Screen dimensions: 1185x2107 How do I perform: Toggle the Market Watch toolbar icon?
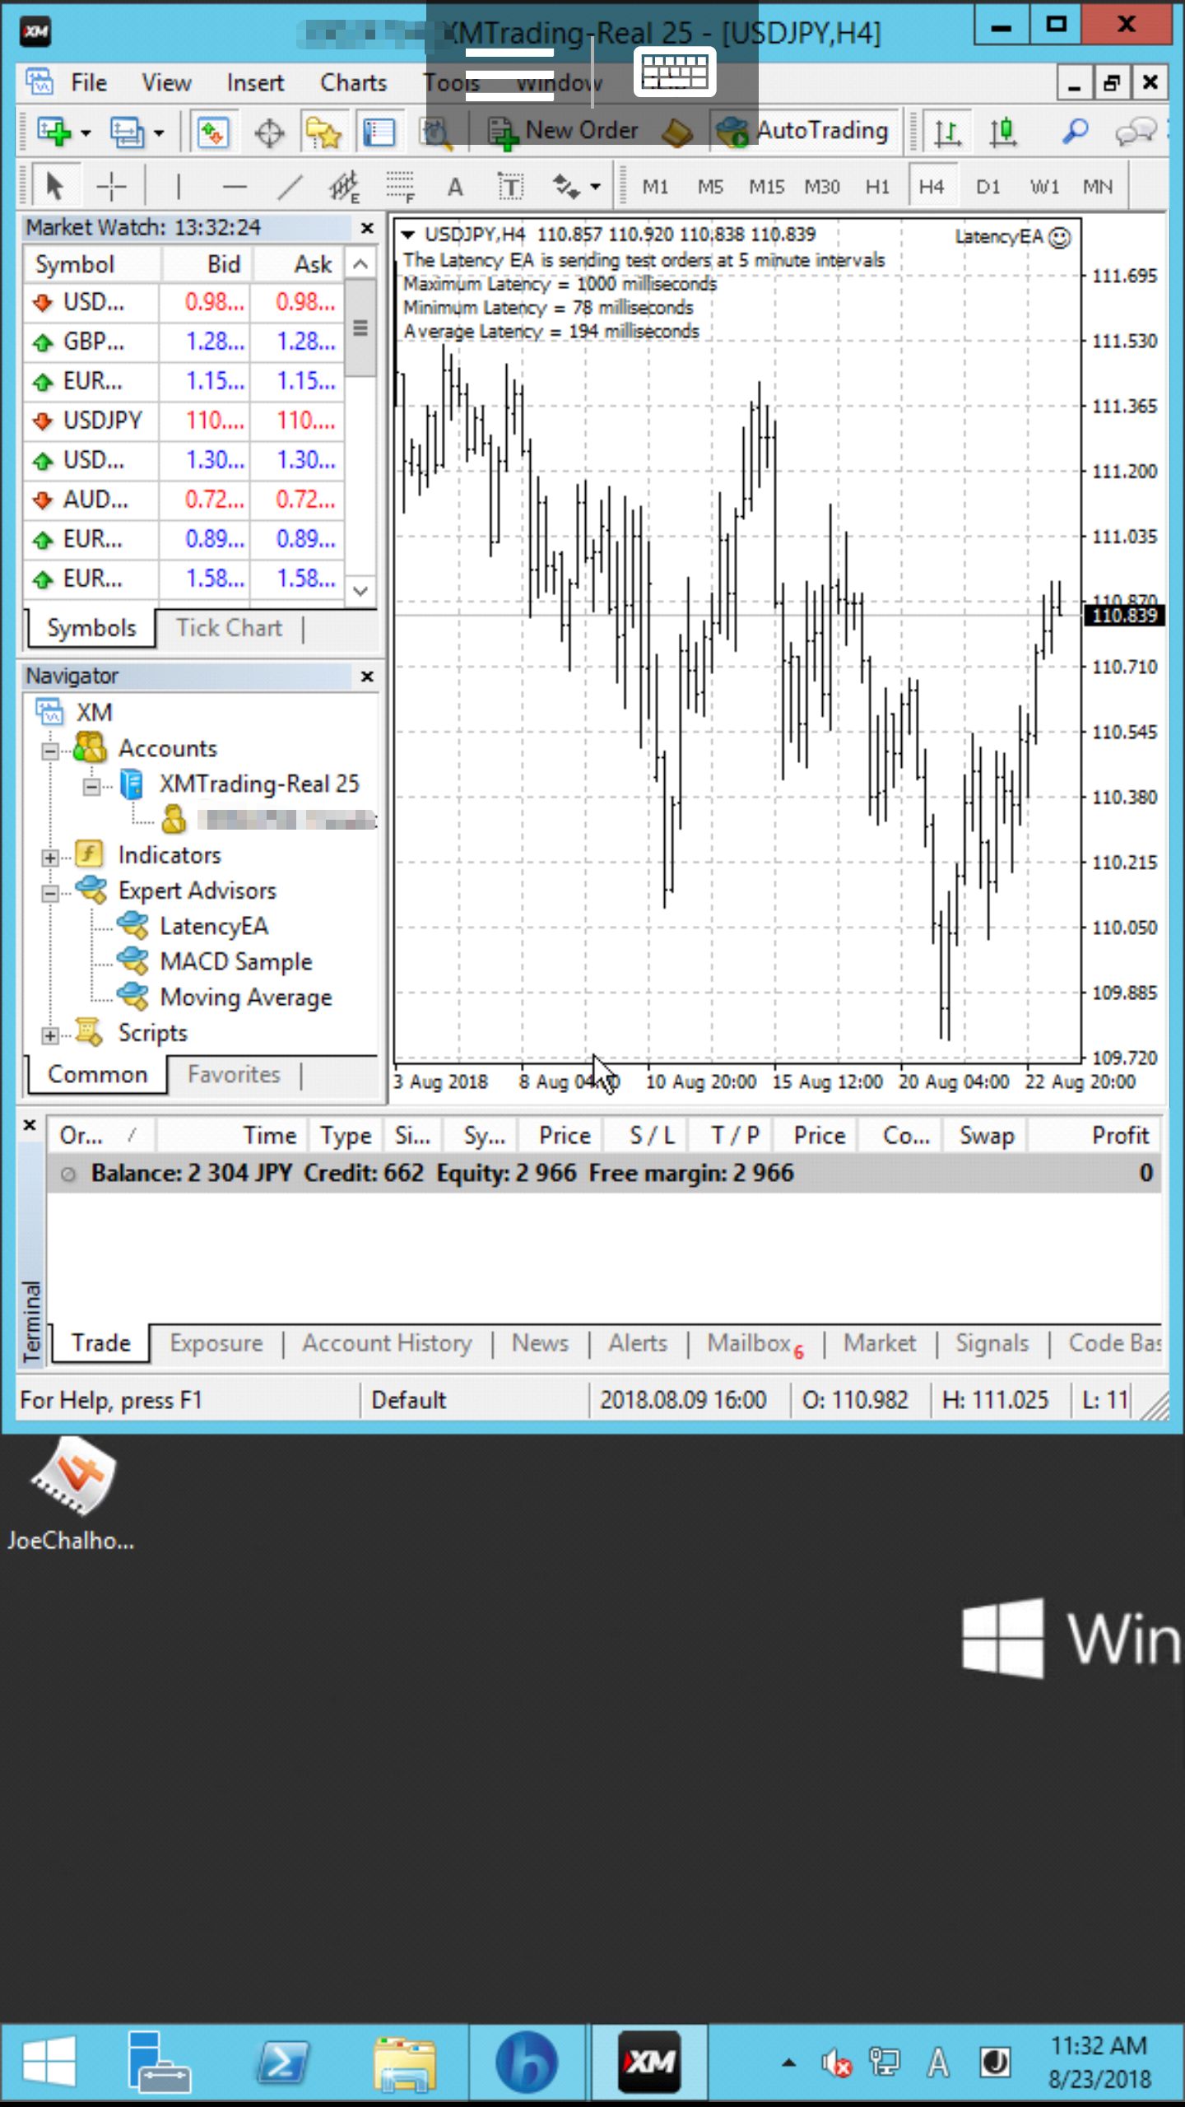click(x=213, y=132)
